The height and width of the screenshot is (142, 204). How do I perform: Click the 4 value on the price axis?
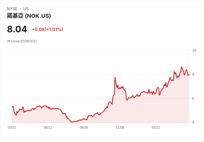[x=193, y=123]
